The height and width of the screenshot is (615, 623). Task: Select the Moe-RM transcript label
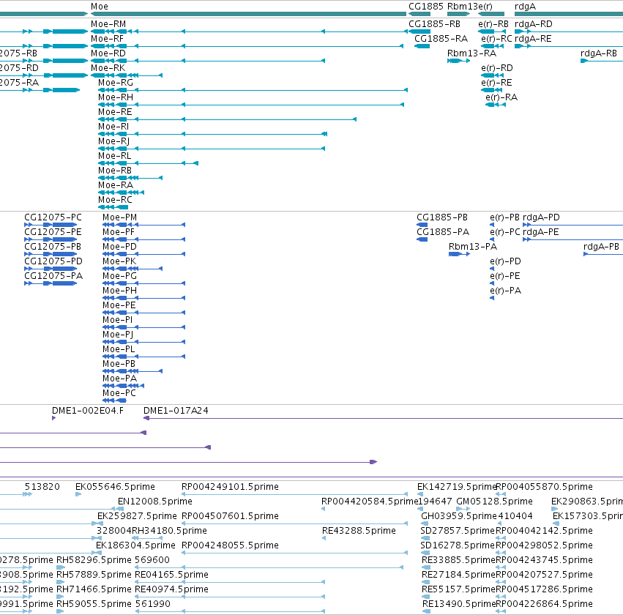(x=108, y=24)
